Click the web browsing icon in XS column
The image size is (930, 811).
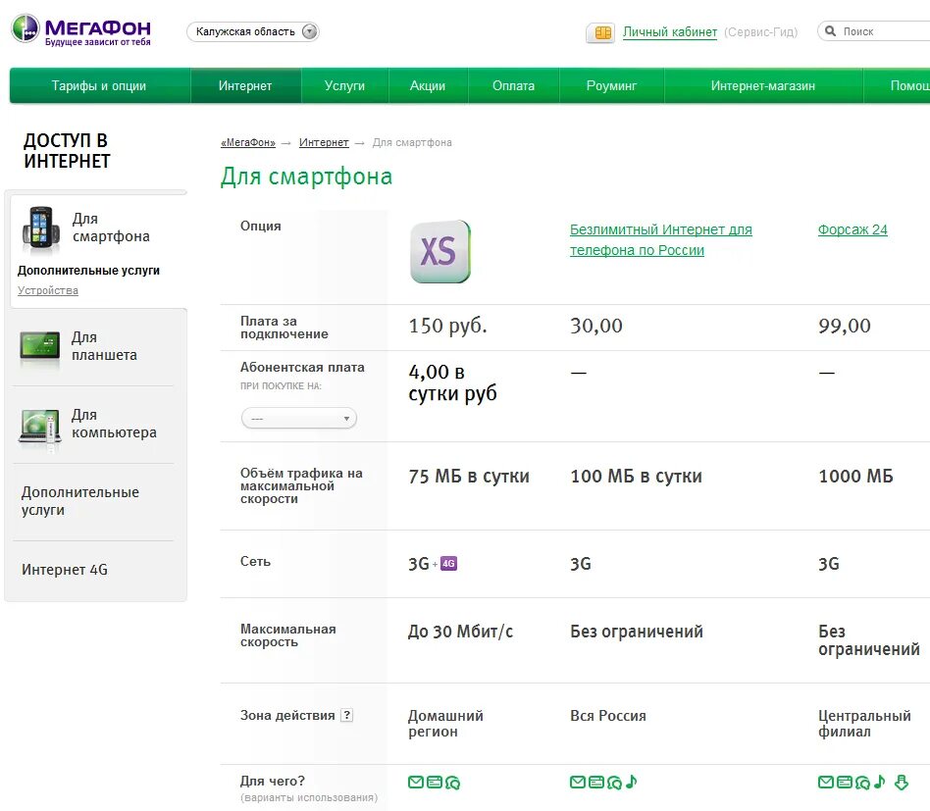pyautogui.click(x=435, y=782)
